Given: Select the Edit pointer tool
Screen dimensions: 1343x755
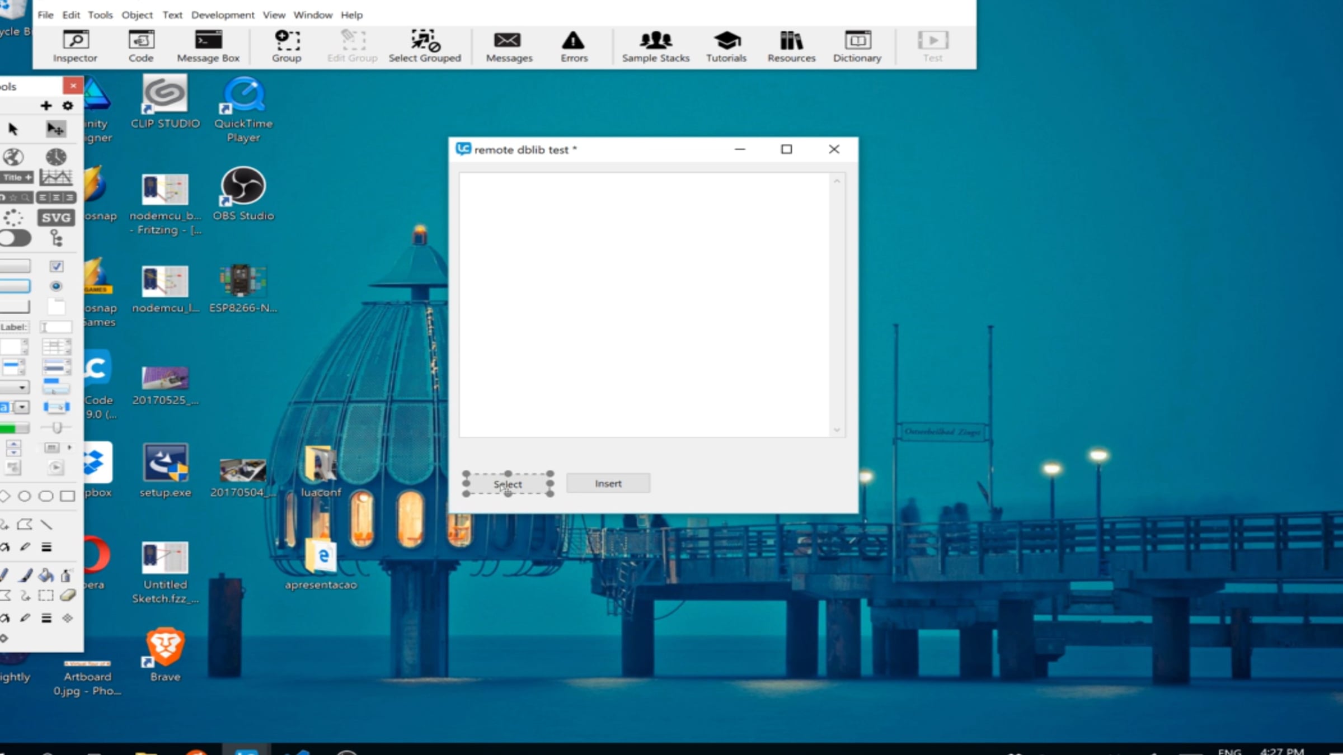Looking at the screenshot, I should [x=55, y=129].
